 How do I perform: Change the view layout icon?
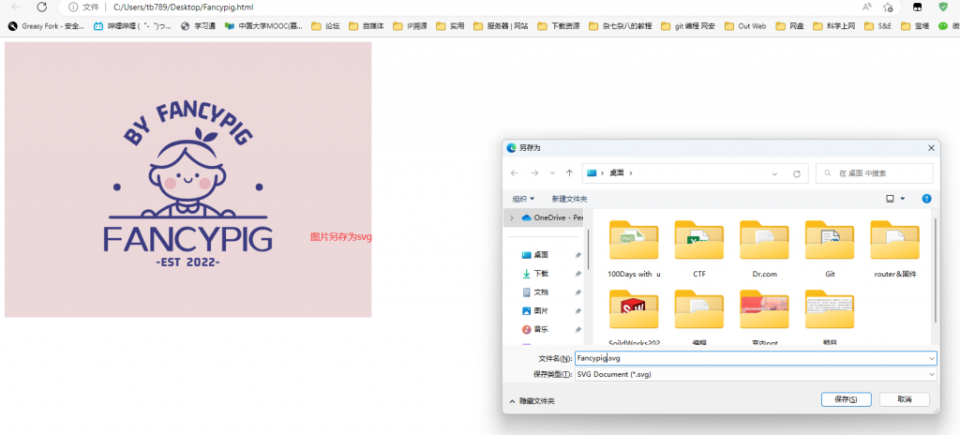pos(890,199)
